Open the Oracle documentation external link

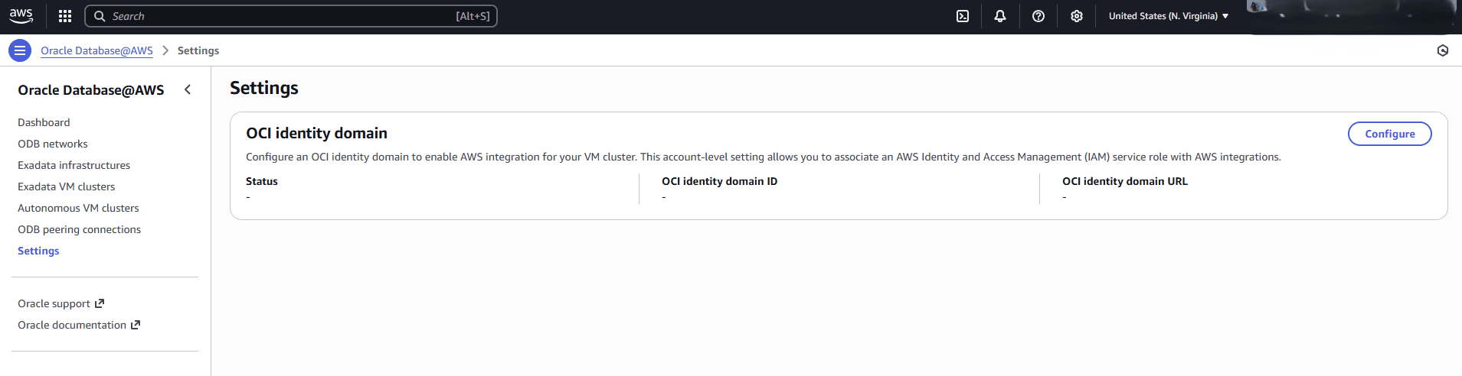pyautogui.click(x=79, y=325)
